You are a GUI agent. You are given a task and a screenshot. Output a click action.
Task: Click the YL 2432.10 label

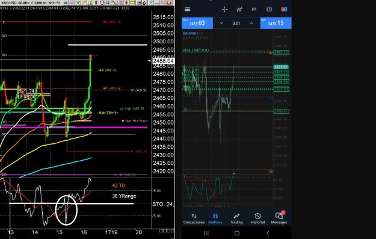point(138,151)
